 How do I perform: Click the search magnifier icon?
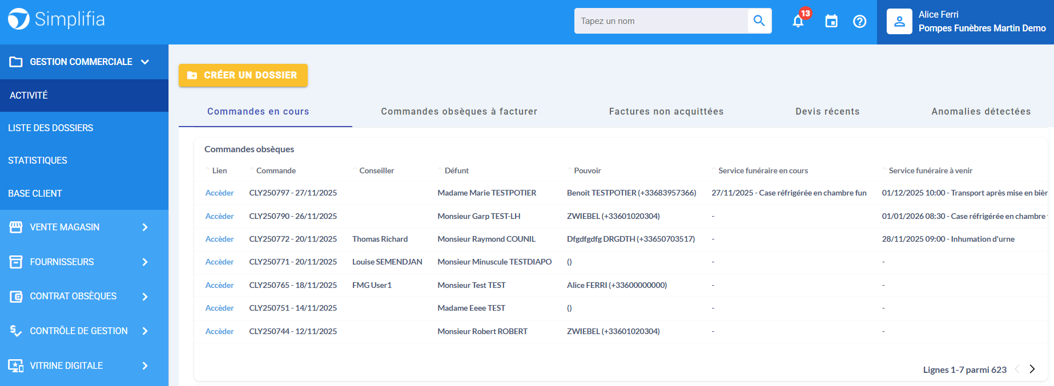(x=759, y=21)
